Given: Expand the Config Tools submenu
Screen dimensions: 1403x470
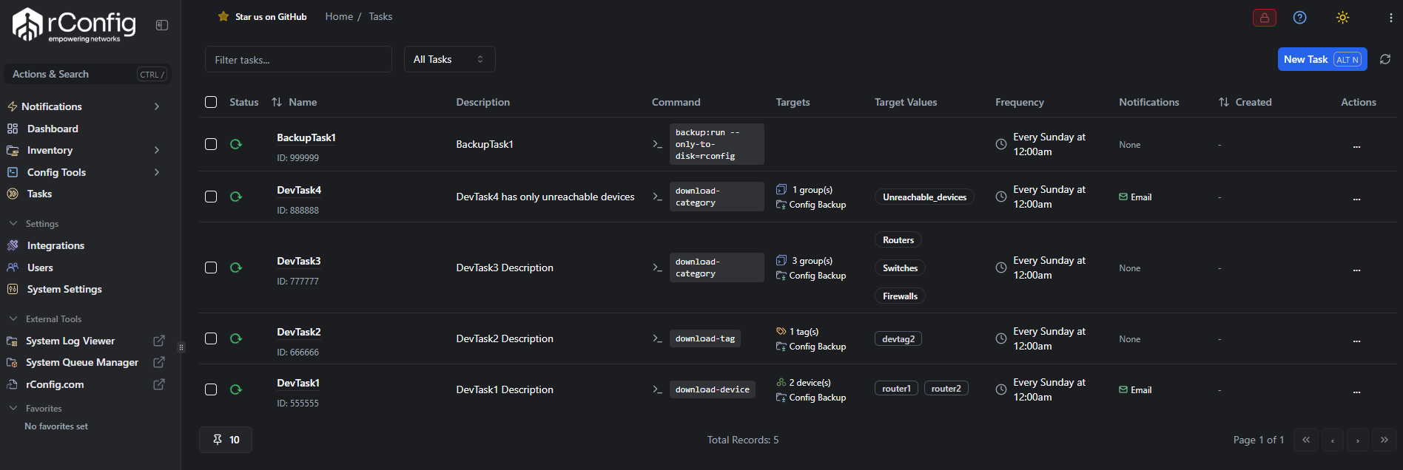Looking at the screenshot, I should click(157, 172).
